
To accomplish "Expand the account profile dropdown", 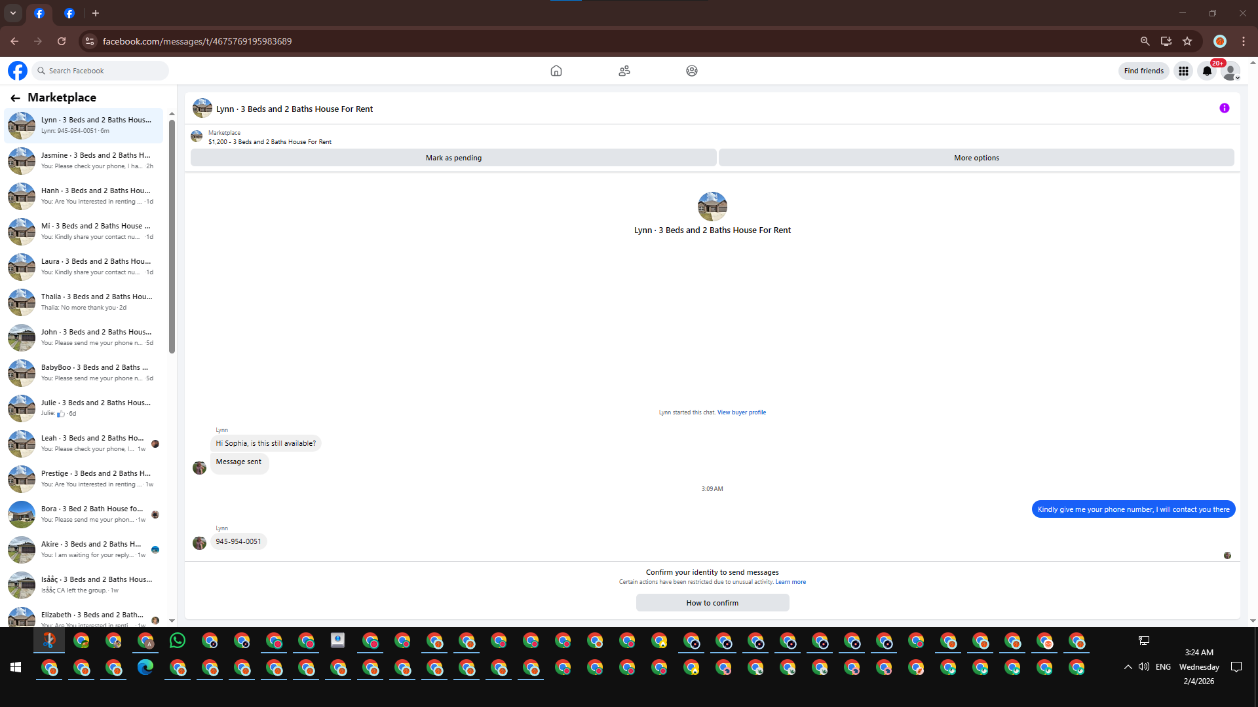I will pyautogui.click(x=1231, y=71).
